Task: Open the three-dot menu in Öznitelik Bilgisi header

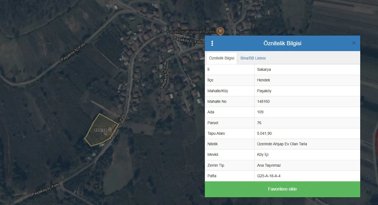Action: point(212,43)
